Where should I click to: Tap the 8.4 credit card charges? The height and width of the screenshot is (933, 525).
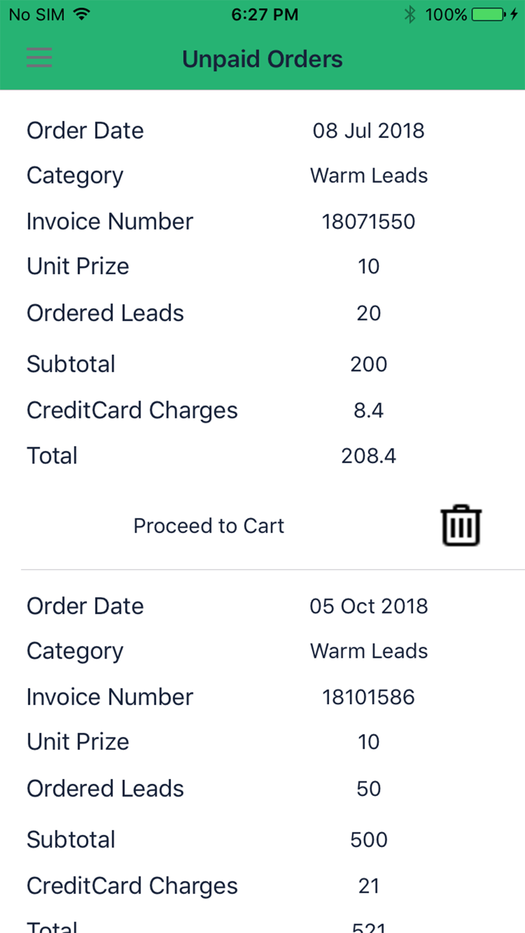coord(369,410)
